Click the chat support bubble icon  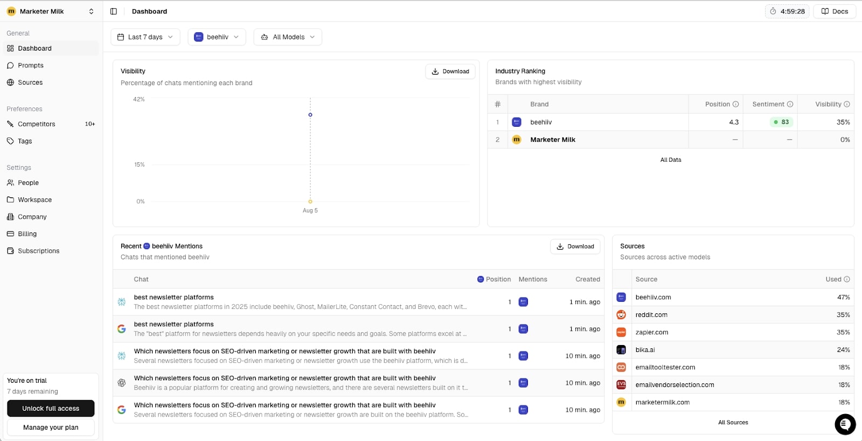click(x=845, y=424)
